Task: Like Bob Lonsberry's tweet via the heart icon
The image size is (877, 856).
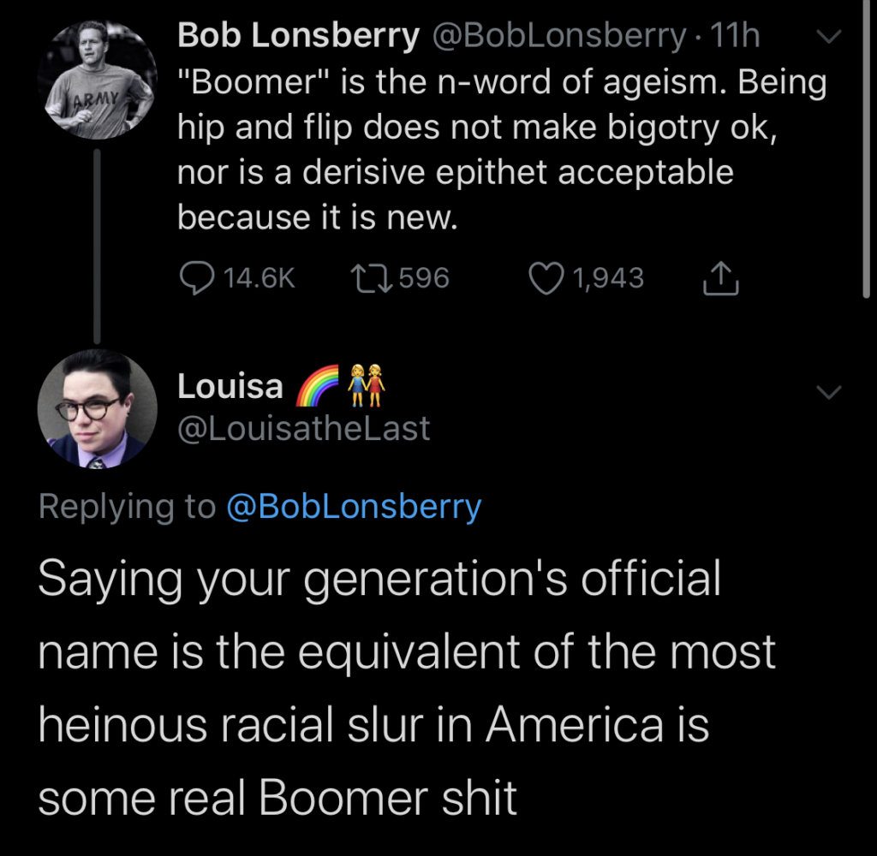Action: [x=546, y=276]
